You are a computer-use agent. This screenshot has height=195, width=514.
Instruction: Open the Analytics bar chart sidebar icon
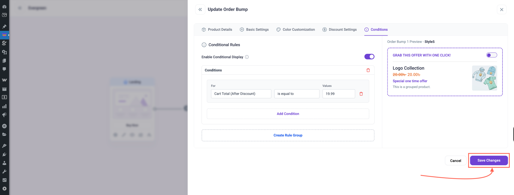(x=4, y=106)
